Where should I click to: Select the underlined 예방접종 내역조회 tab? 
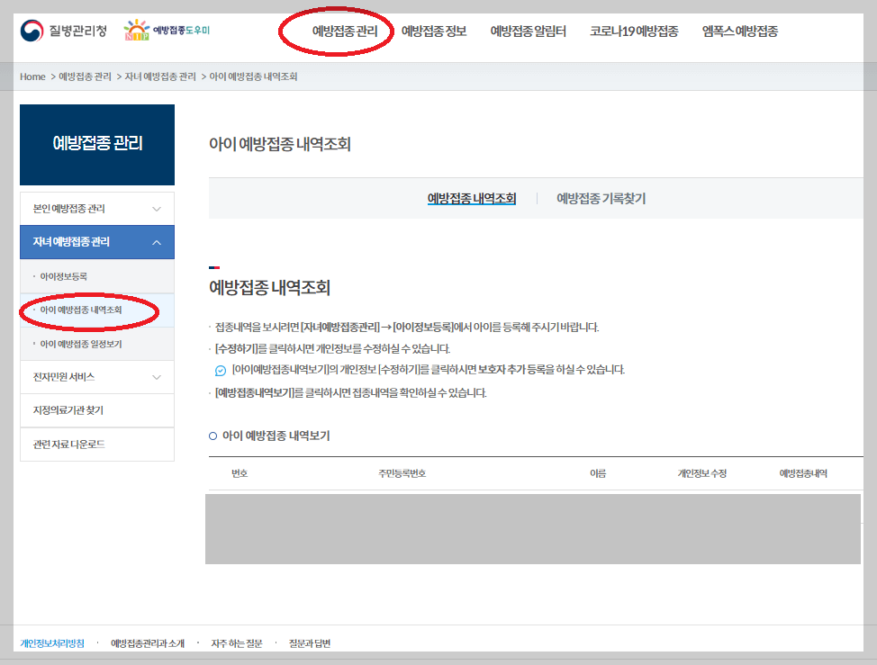pos(472,198)
